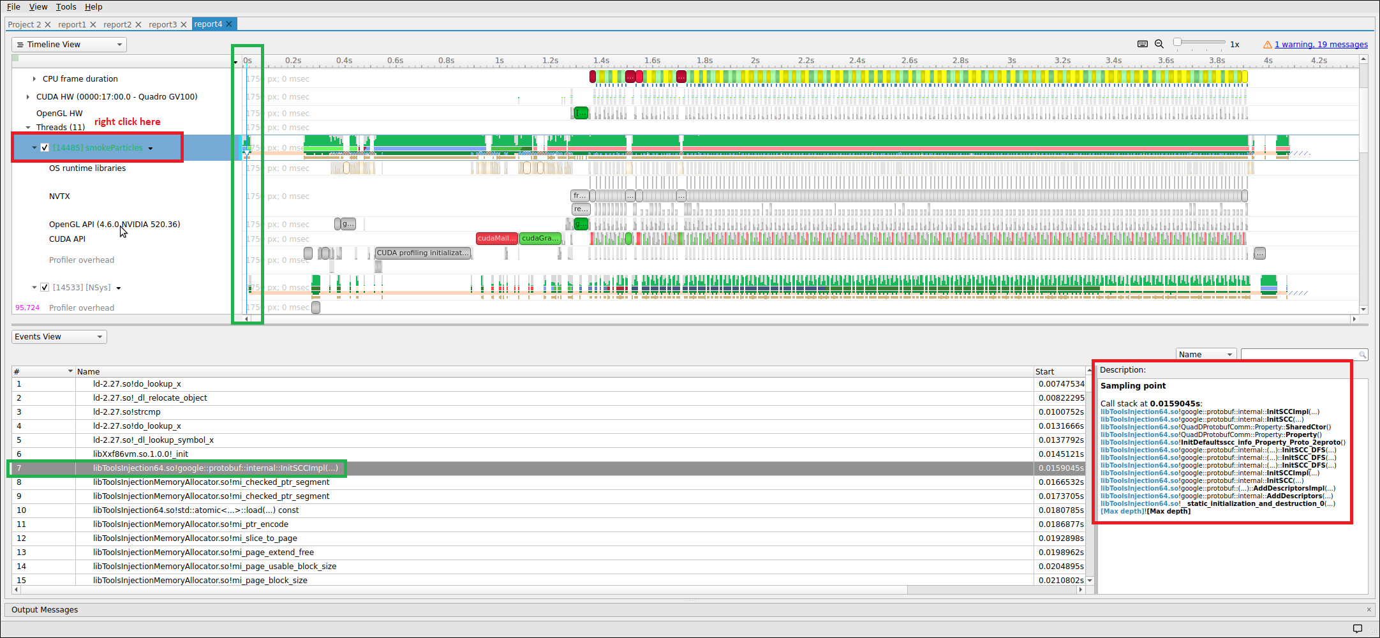Select the InitSCCImpl event in row 7
The image size is (1380, 638).
click(x=217, y=468)
